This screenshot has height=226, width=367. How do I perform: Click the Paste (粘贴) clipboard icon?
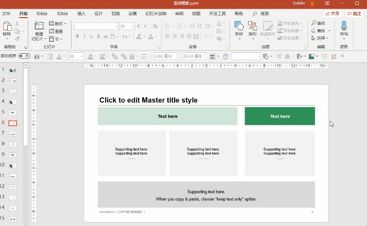[7, 26]
